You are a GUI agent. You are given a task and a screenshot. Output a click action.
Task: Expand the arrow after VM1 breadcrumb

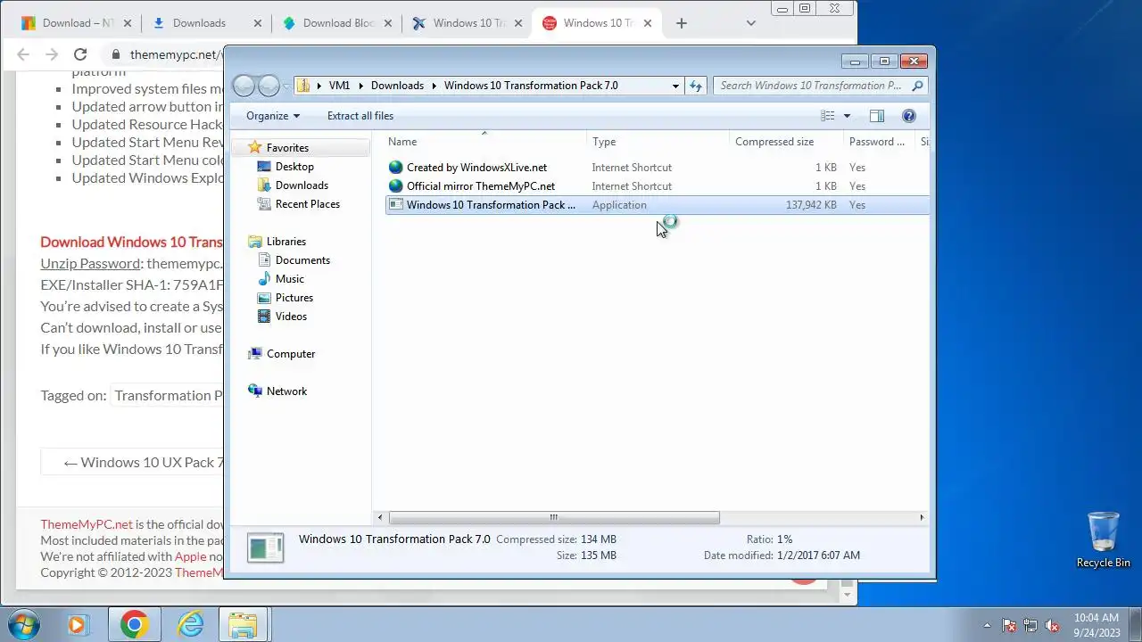tap(361, 86)
